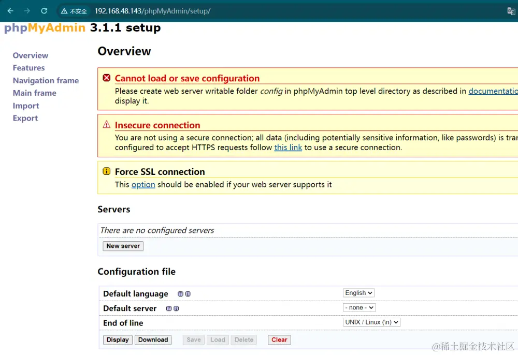Open the Default language dropdown
The width and height of the screenshot is (518, 355).
[358, 293]
